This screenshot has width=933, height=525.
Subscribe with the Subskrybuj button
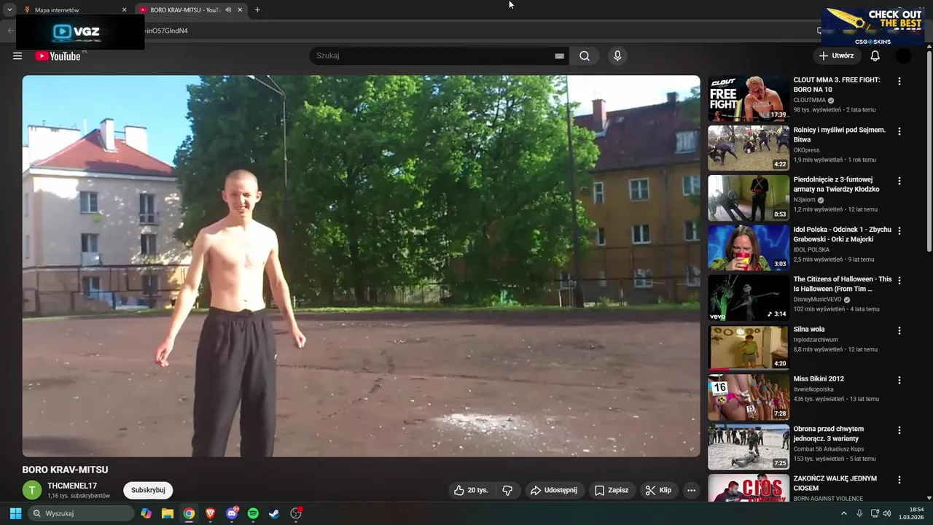[x=148, y=490]
